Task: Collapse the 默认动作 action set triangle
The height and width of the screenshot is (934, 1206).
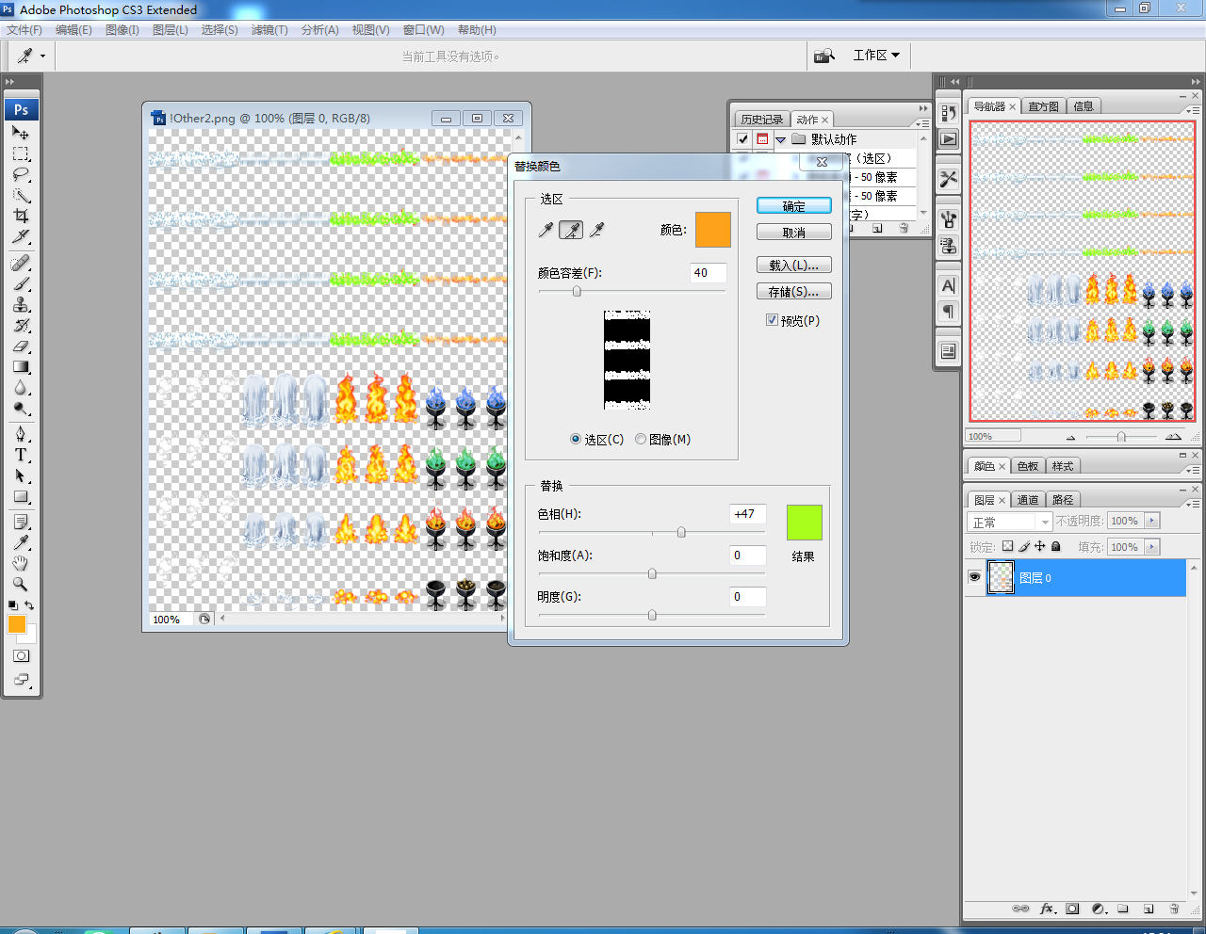Action: pos(780,139)
